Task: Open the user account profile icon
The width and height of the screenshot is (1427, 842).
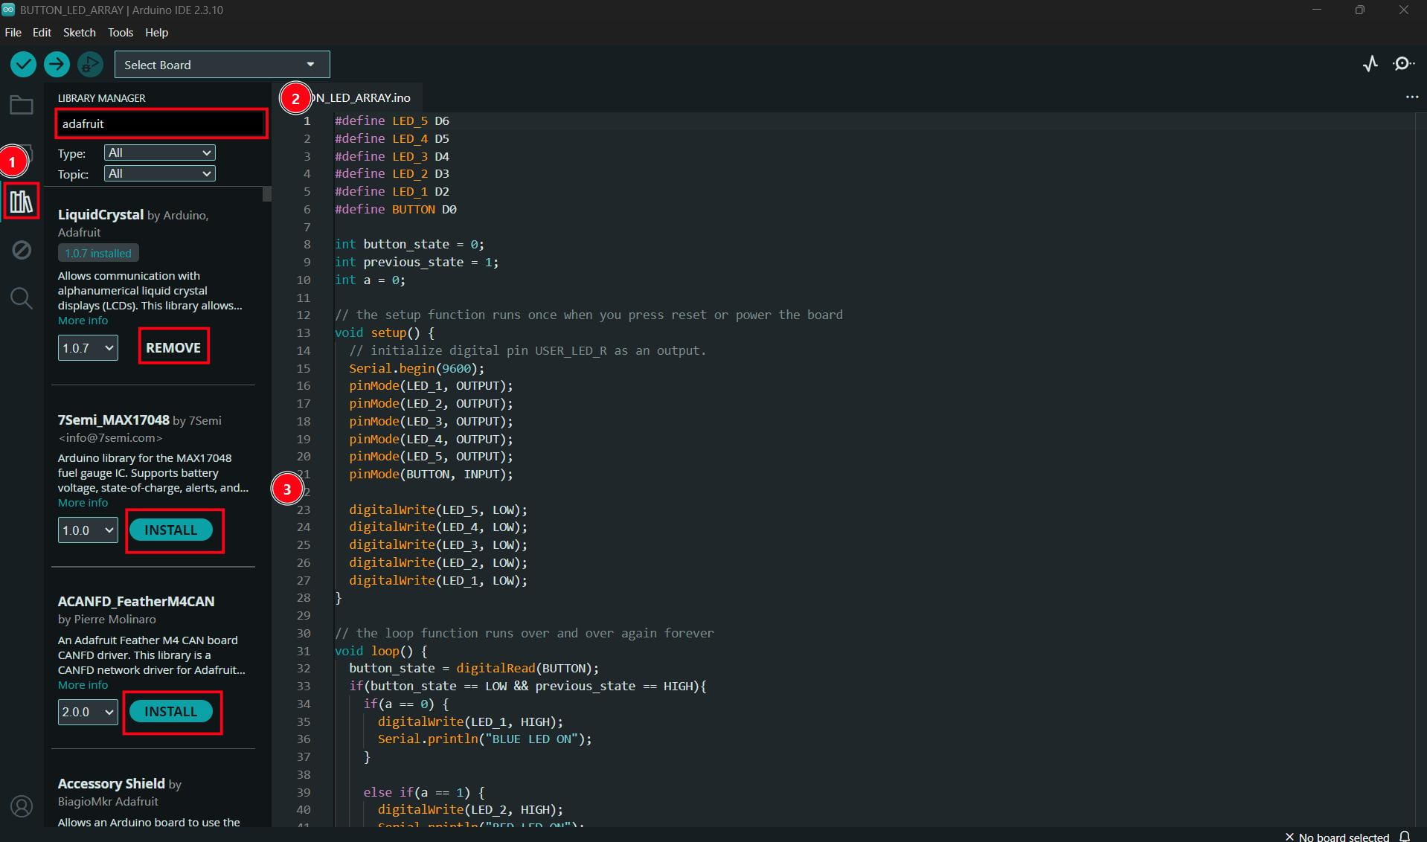Action: [22, 806]
